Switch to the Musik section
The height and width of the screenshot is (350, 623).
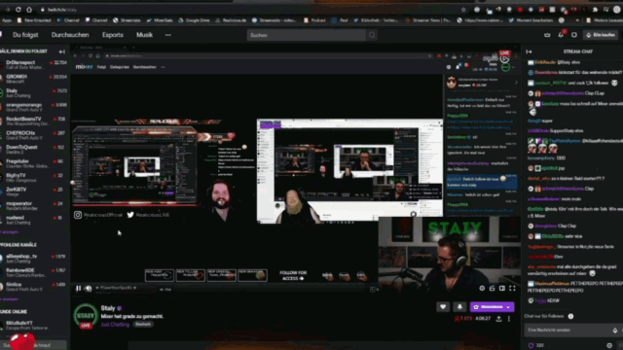click(x=145, y=35)
